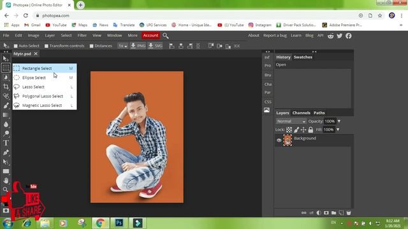Collapse the History panel with top arrows
This screenshot has width=408, height=229.
click(x=314, y=52)
